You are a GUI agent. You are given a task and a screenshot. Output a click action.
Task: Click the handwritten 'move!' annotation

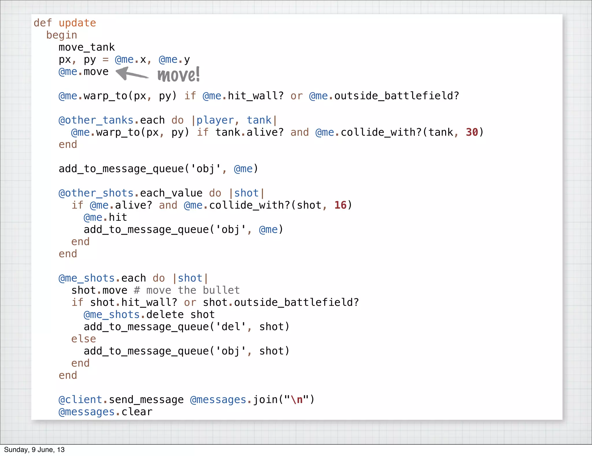[x=178, y=75]
